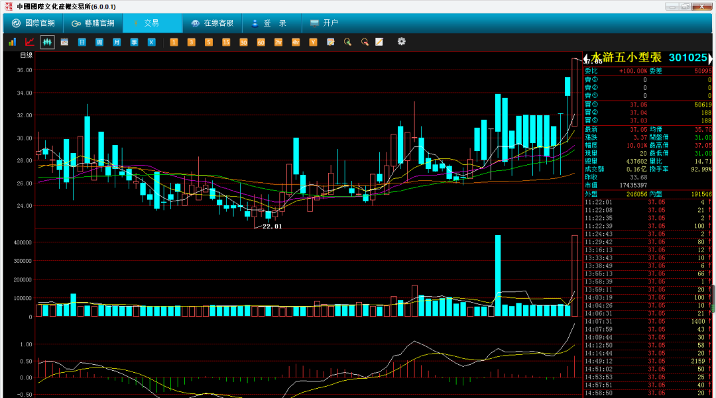This screenshot has height=398, width=716.
Task: Click the 中國國際文化產權交易所 app logo
Action: click(x=8, y=7)
